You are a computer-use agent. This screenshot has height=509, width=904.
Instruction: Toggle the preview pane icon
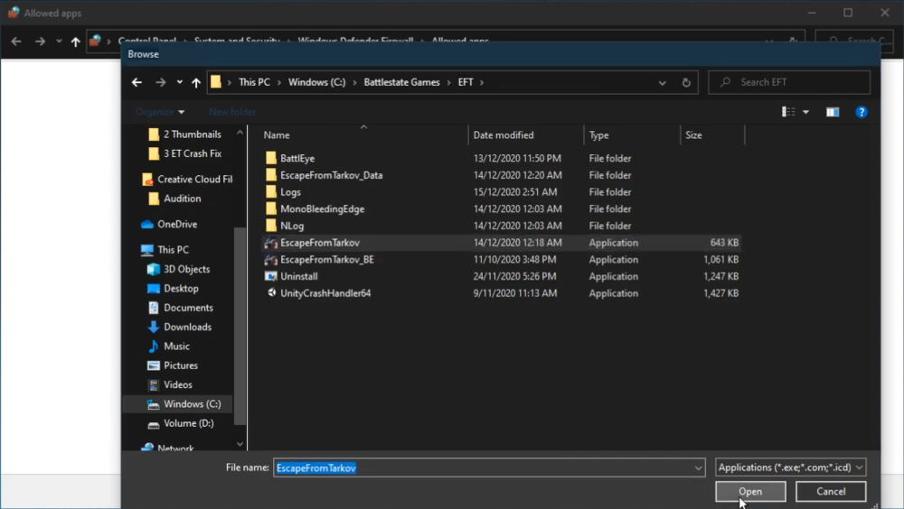(x=833, y=112)
